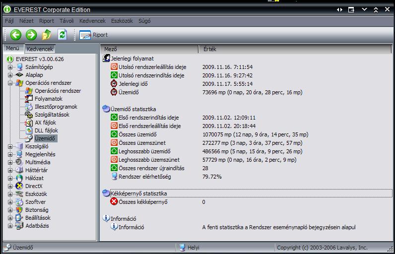The image size is (395, 254).
Task: Go up one level with folder arrow icon
Action: [x=47, y=35]
